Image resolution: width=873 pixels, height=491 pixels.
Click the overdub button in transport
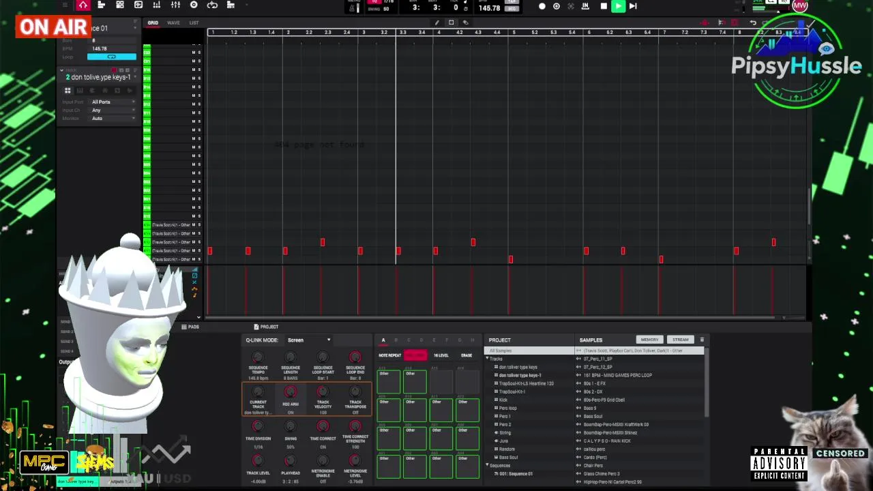tap(557, 6)
